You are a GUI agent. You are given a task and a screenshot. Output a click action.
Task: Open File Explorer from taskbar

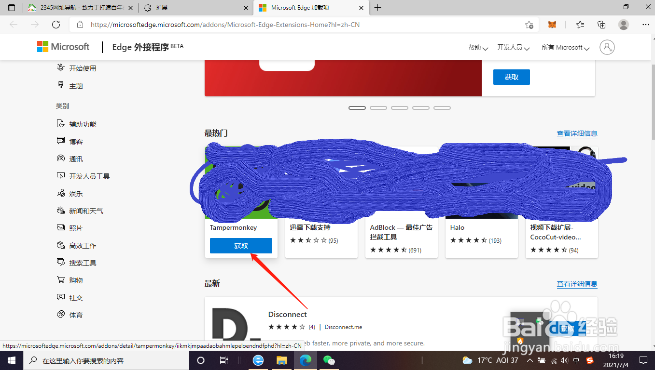[x=281, y=360]
